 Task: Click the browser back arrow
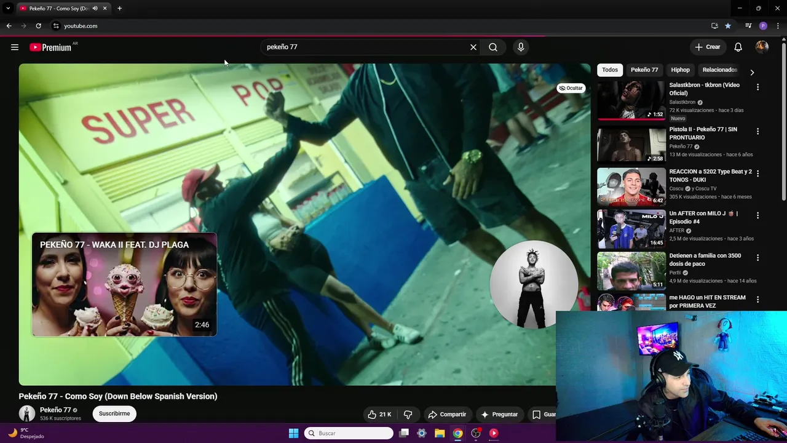[x=9, y=26]
